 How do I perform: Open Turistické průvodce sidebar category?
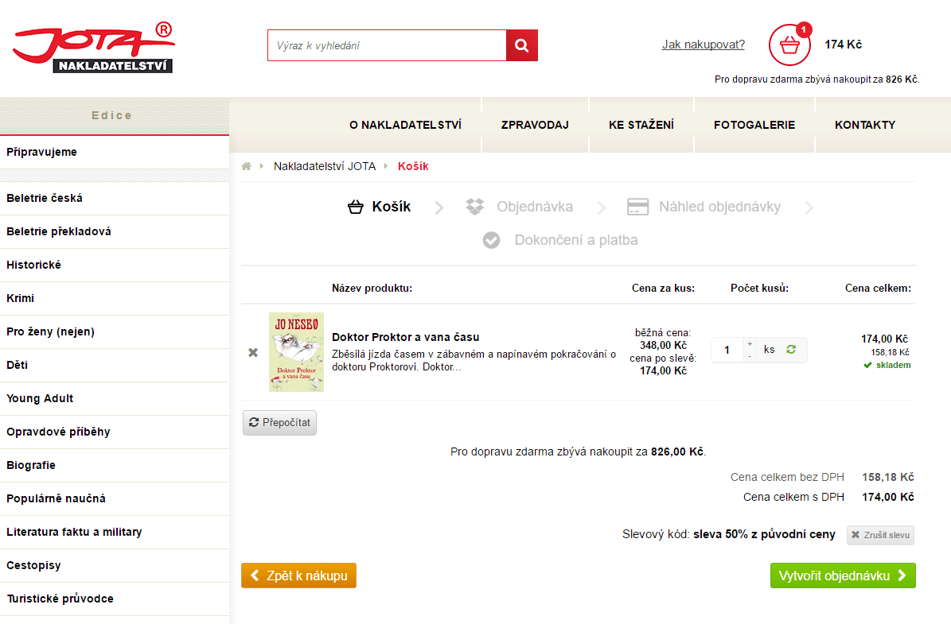point(115,599)
